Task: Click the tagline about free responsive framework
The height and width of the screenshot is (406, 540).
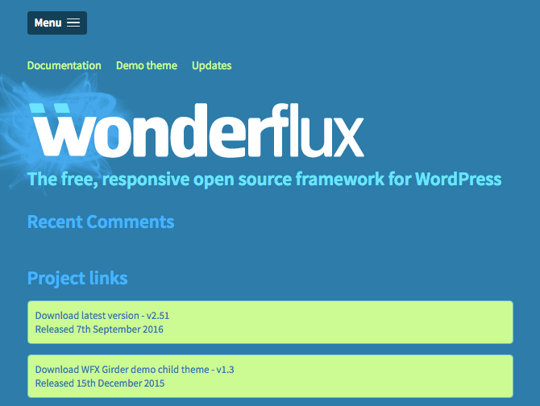Action: tap(264, 180)
